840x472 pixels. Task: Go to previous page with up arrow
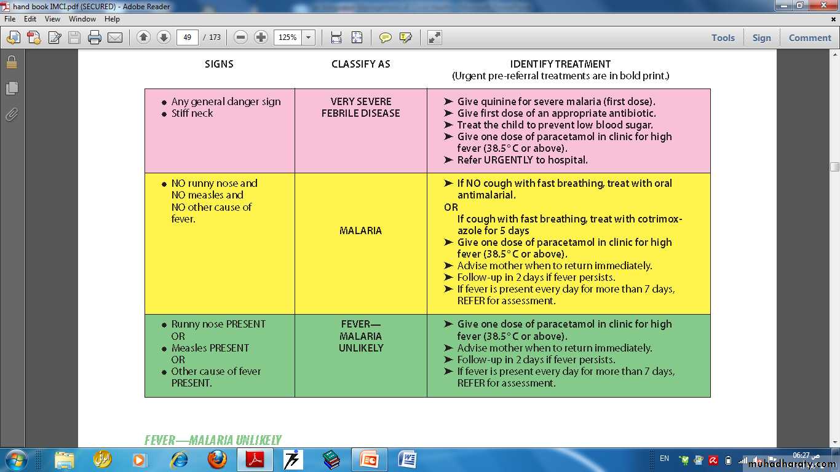click(143, 37)
